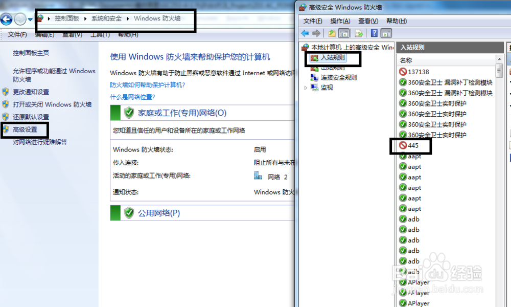Click 控制面板 in the address breadcrumb
Image resolution: width=511 pixels, height=307 pixels.
coord(67,18)
